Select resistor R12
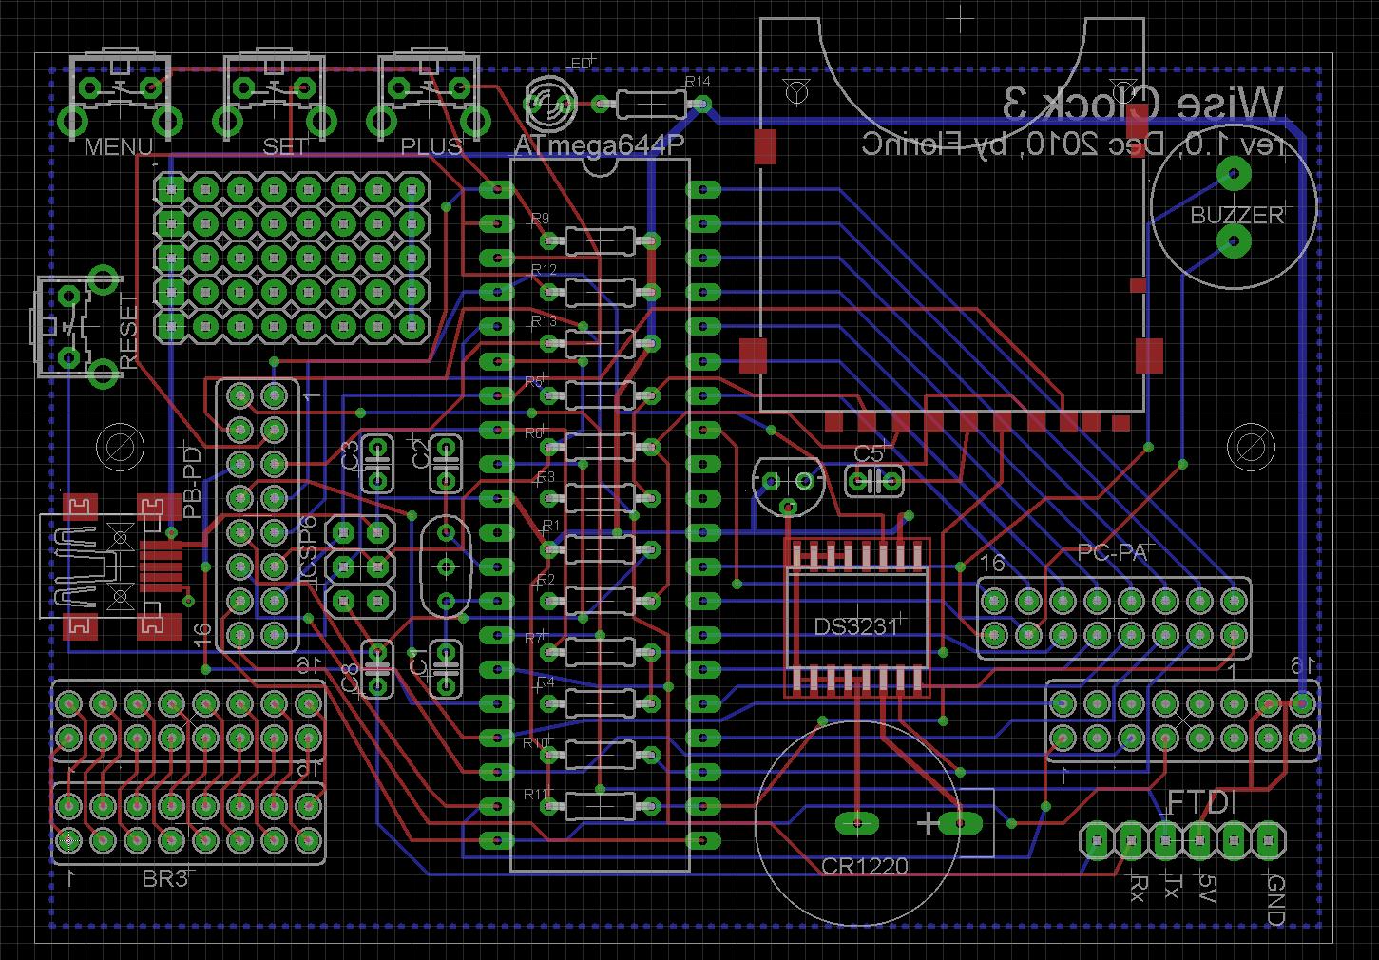 pos(599,291)
